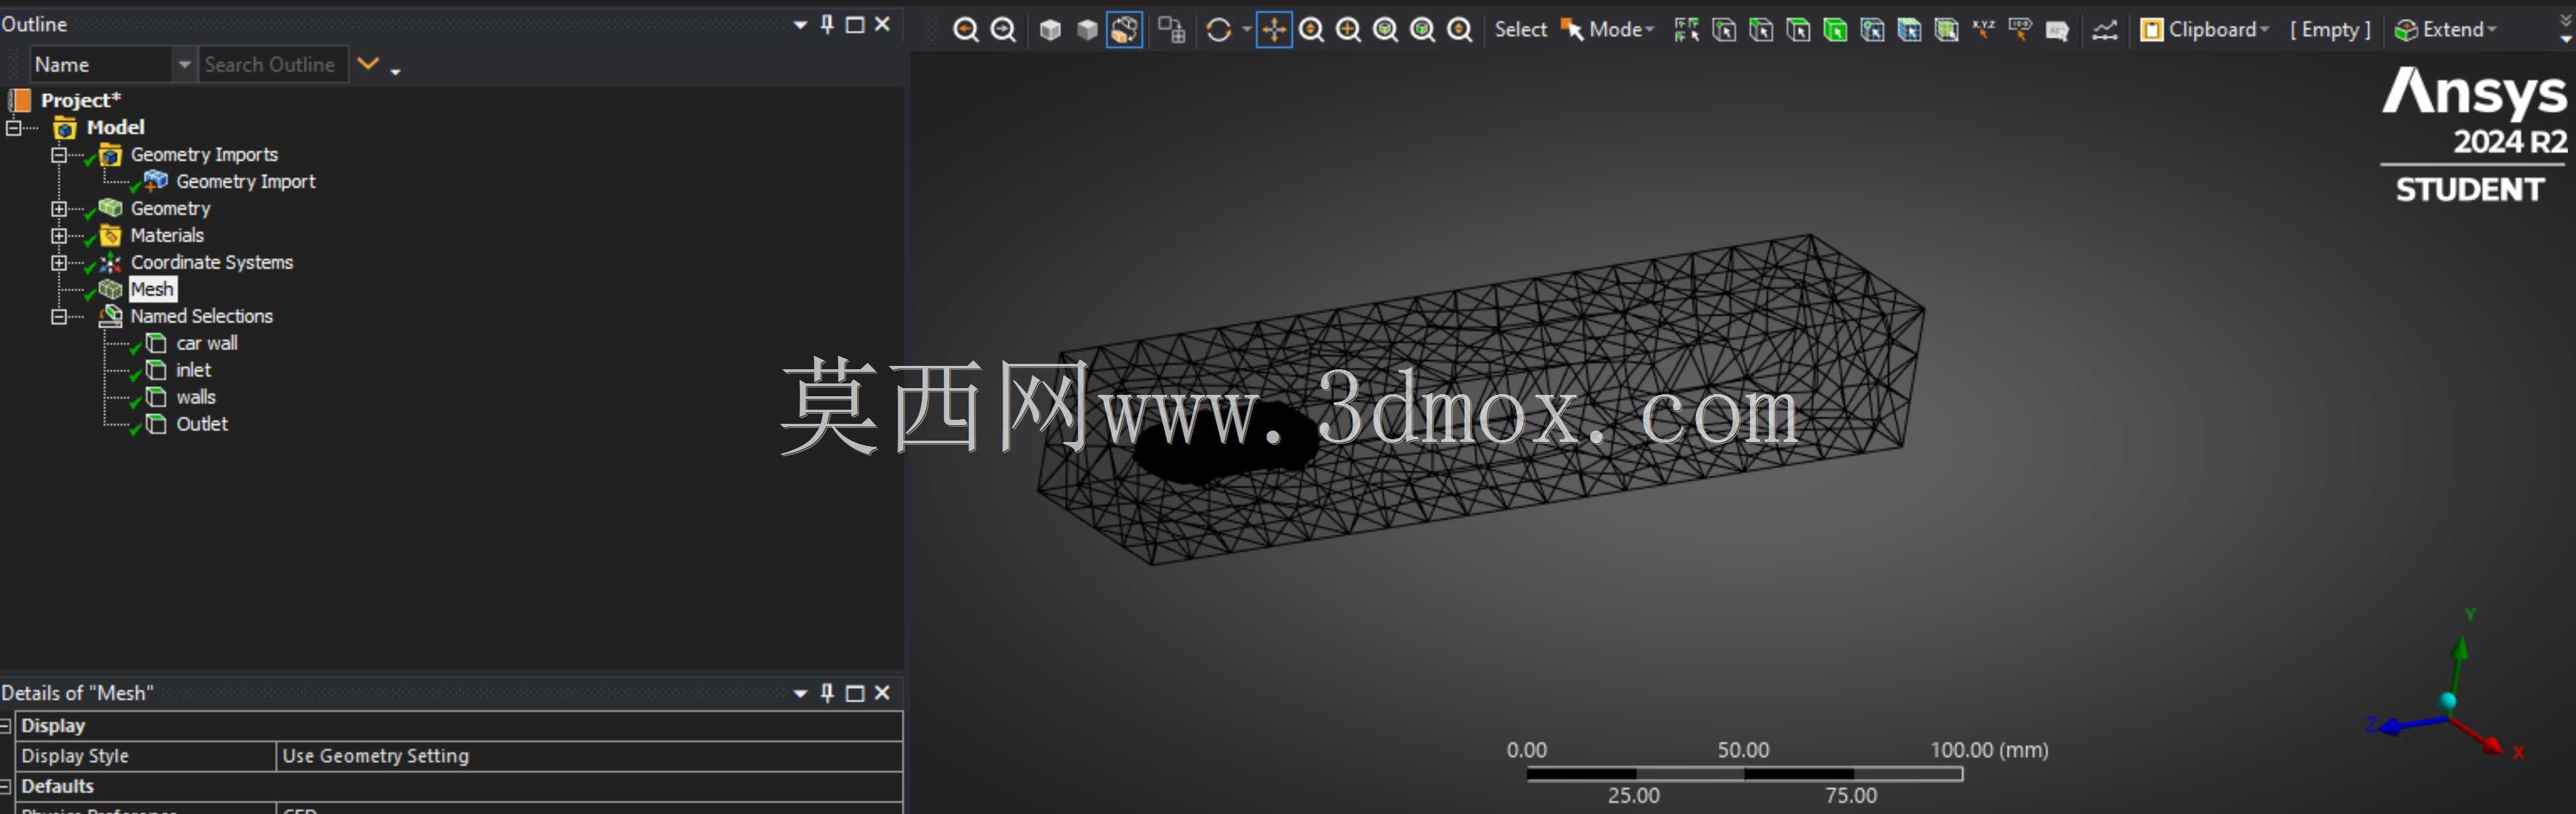Screen dimensions: 2576x814
Task: Click the graph chart line icon
Action: (2105, 30)
